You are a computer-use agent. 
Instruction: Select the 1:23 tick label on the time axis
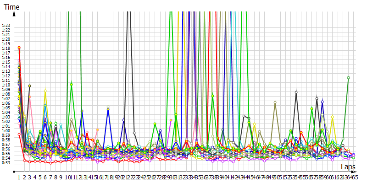pos(6,25)
